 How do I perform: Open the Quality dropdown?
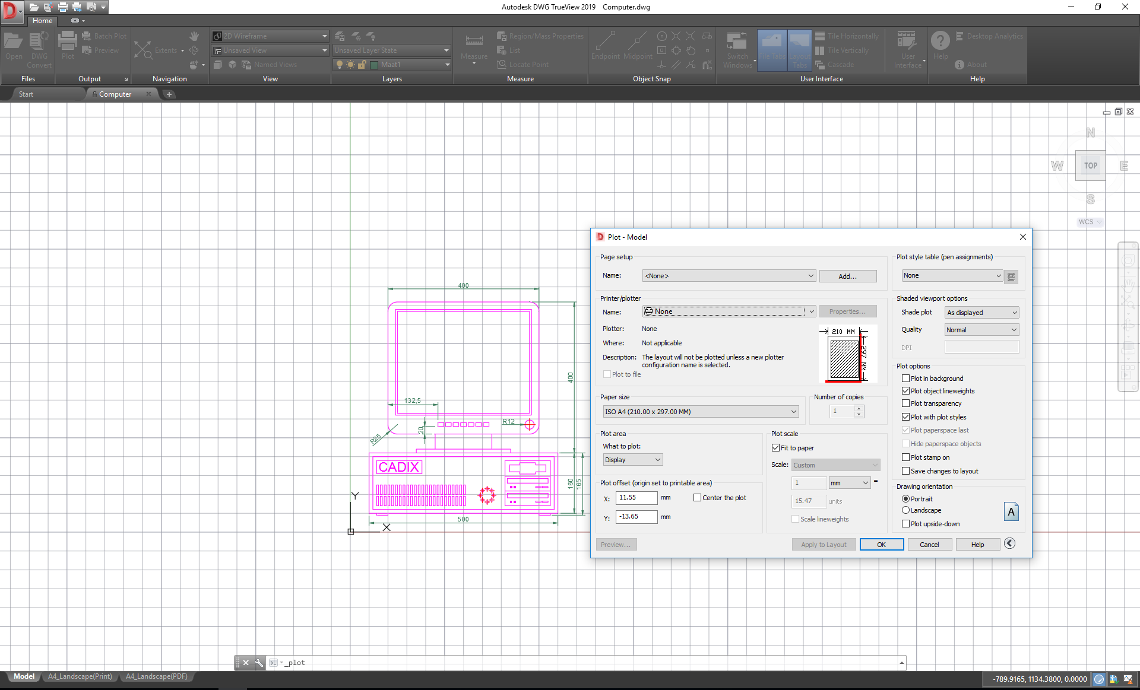(982, 330)
